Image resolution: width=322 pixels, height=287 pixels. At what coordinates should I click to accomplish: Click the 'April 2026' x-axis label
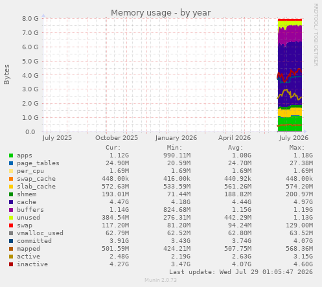pos(235,138)
